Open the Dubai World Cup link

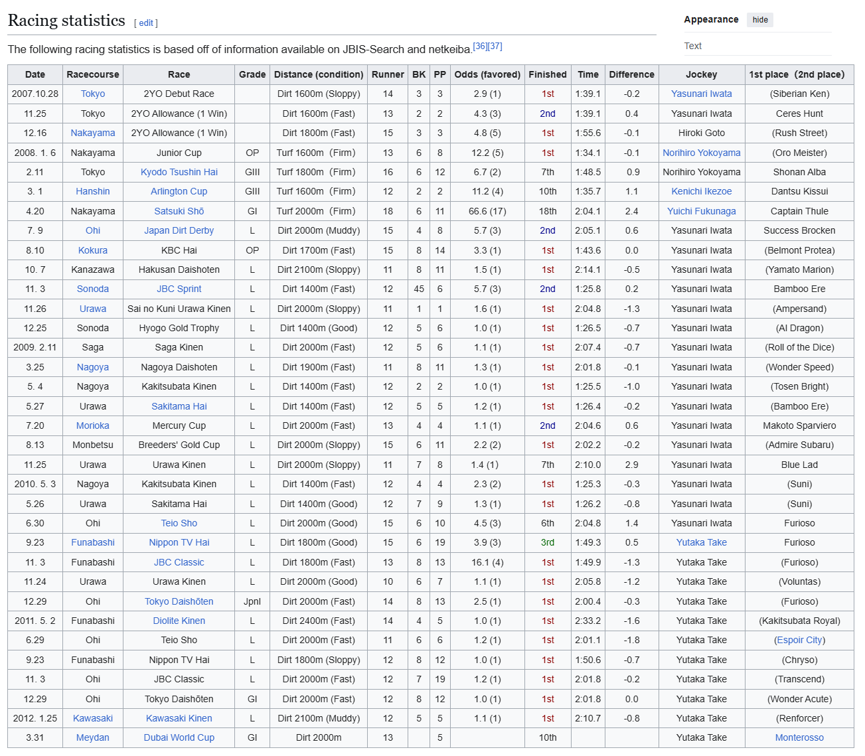(179, 738)
